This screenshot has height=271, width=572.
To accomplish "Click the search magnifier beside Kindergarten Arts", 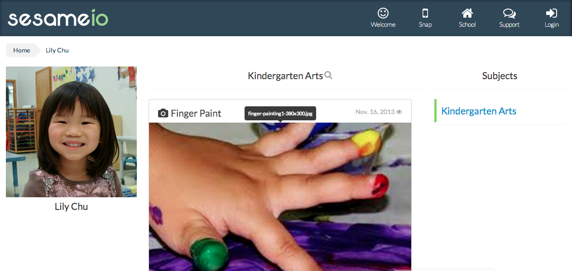I will coord(328,76).
